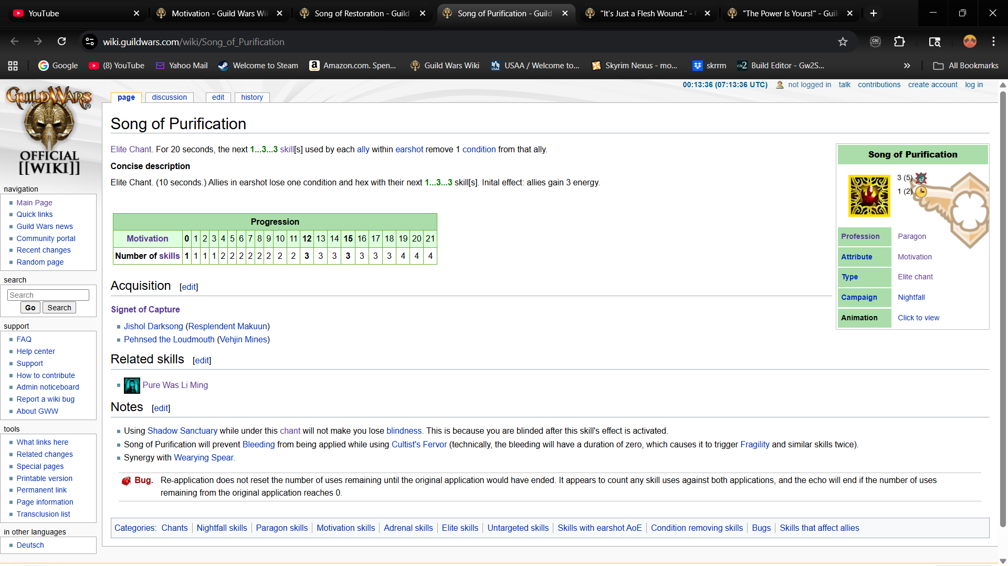Click the create account link
The width and height of the screenshot is (1008, 566).
coord(933,85)
